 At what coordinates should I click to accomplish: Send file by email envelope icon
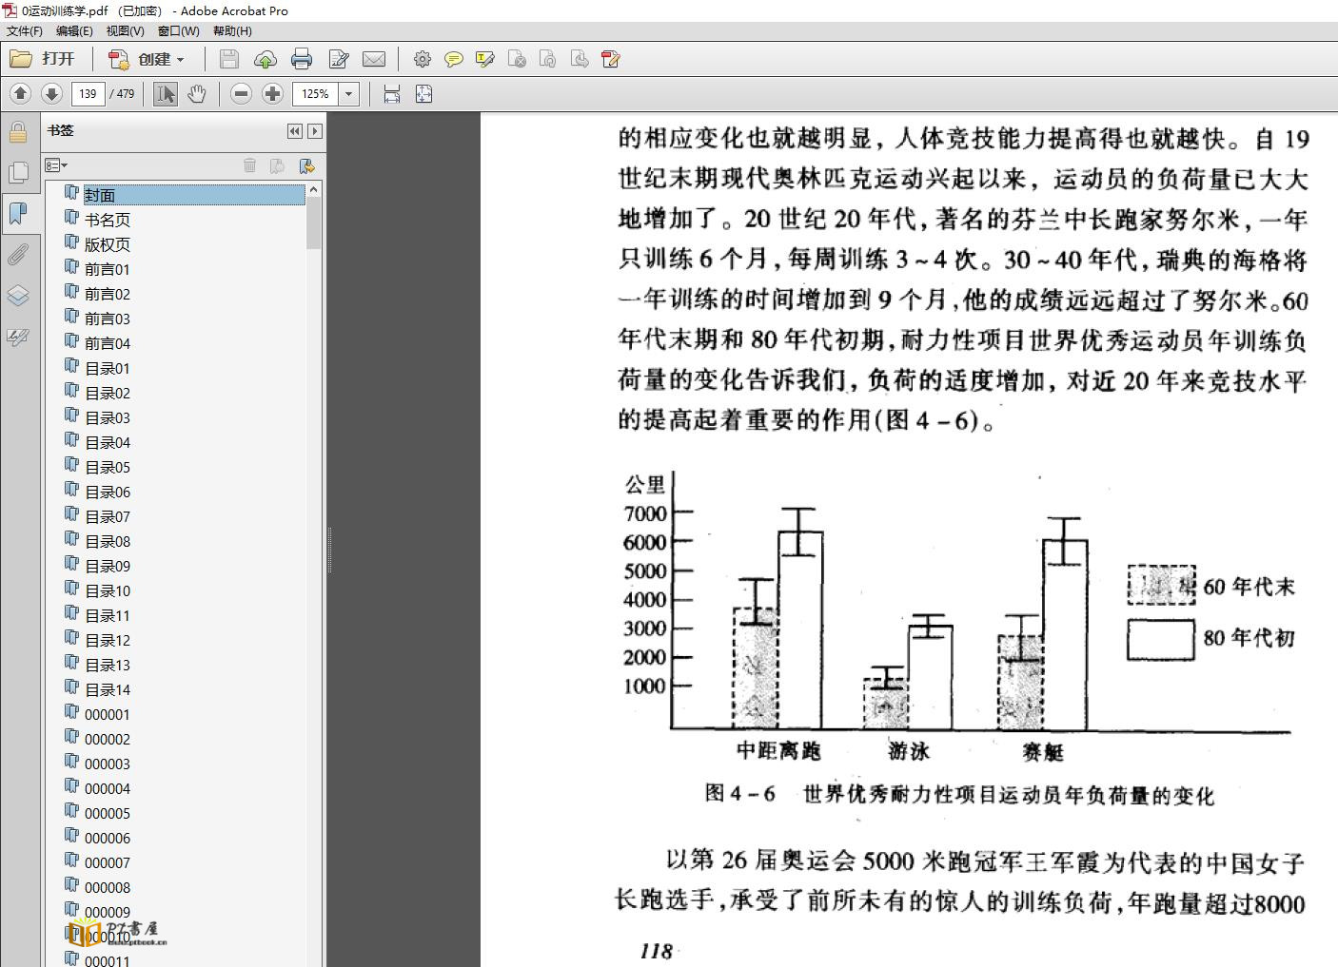(x=374, y=59)
